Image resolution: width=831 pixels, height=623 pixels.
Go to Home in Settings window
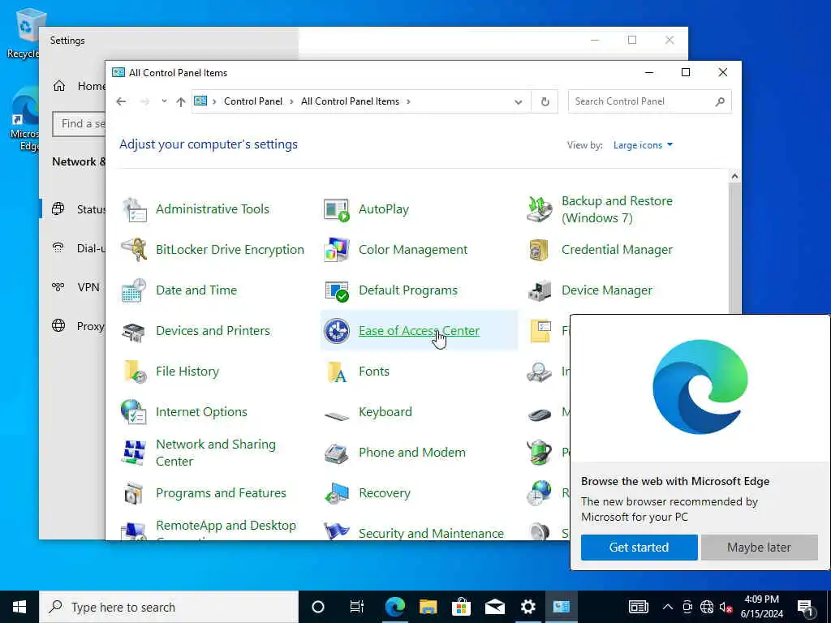click(78, 86)
